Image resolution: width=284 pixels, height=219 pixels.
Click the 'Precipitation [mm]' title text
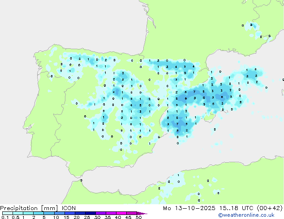29,208
